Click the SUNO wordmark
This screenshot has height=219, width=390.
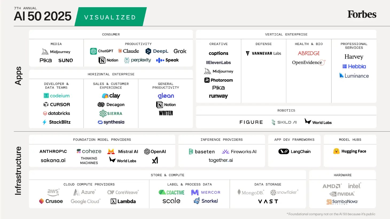pos(66,60)
